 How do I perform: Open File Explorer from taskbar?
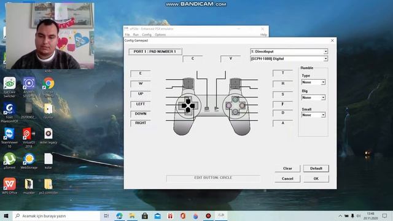click(132, 215)
